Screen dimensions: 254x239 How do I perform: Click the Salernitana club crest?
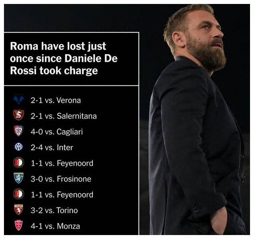(19, 115)
